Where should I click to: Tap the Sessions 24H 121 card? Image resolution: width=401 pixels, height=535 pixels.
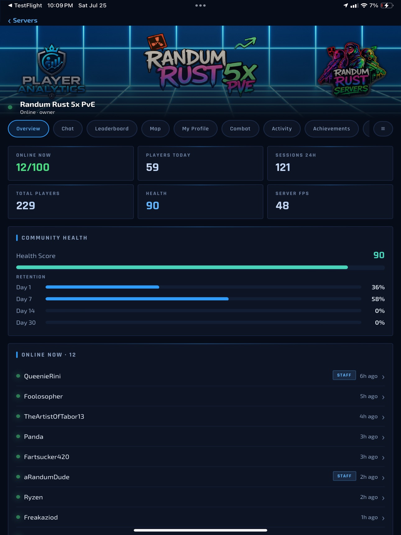(330, 163)
